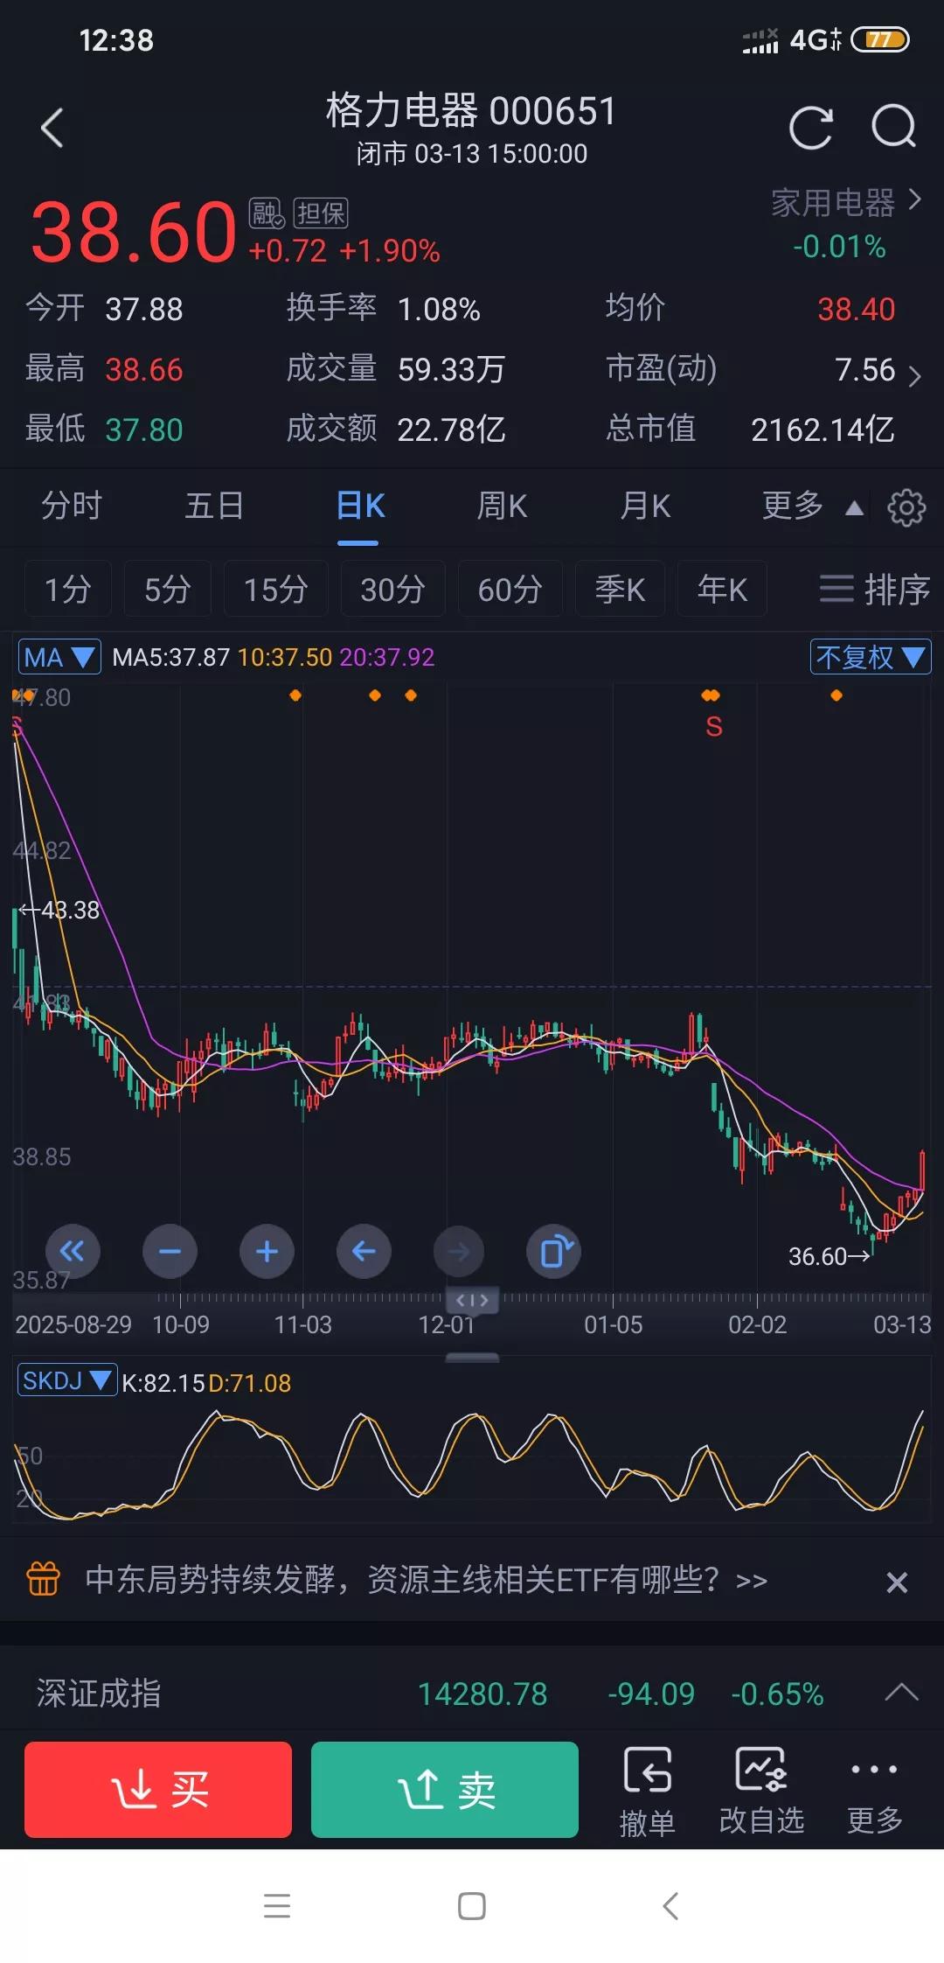Open the 不复权 adjustment dropdown
Image resolution: width=944 pixels, height=1963 pixels.
(871, 657)
